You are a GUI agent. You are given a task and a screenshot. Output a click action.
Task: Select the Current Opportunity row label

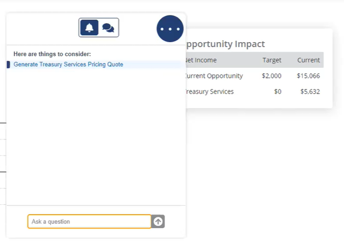214,76
